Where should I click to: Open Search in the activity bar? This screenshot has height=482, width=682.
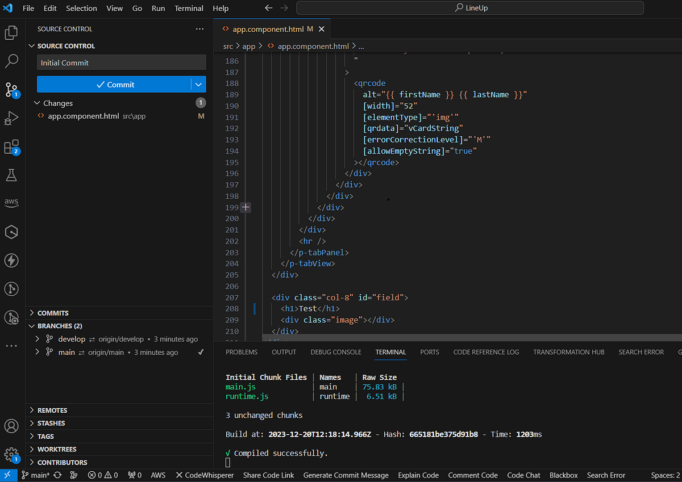(11, 61)
